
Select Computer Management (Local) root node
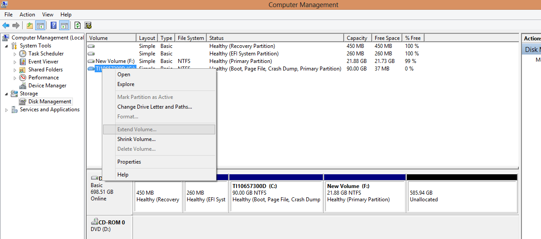point(47,38)
